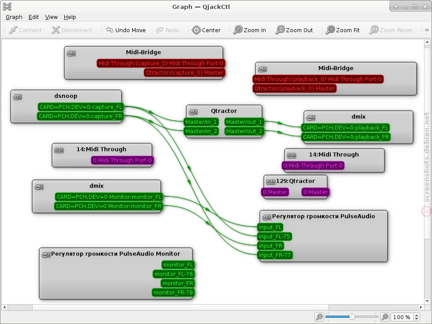Expand the toolbar overflow chevron
This screenshot has width=432, height=324.
click(427, 30)
